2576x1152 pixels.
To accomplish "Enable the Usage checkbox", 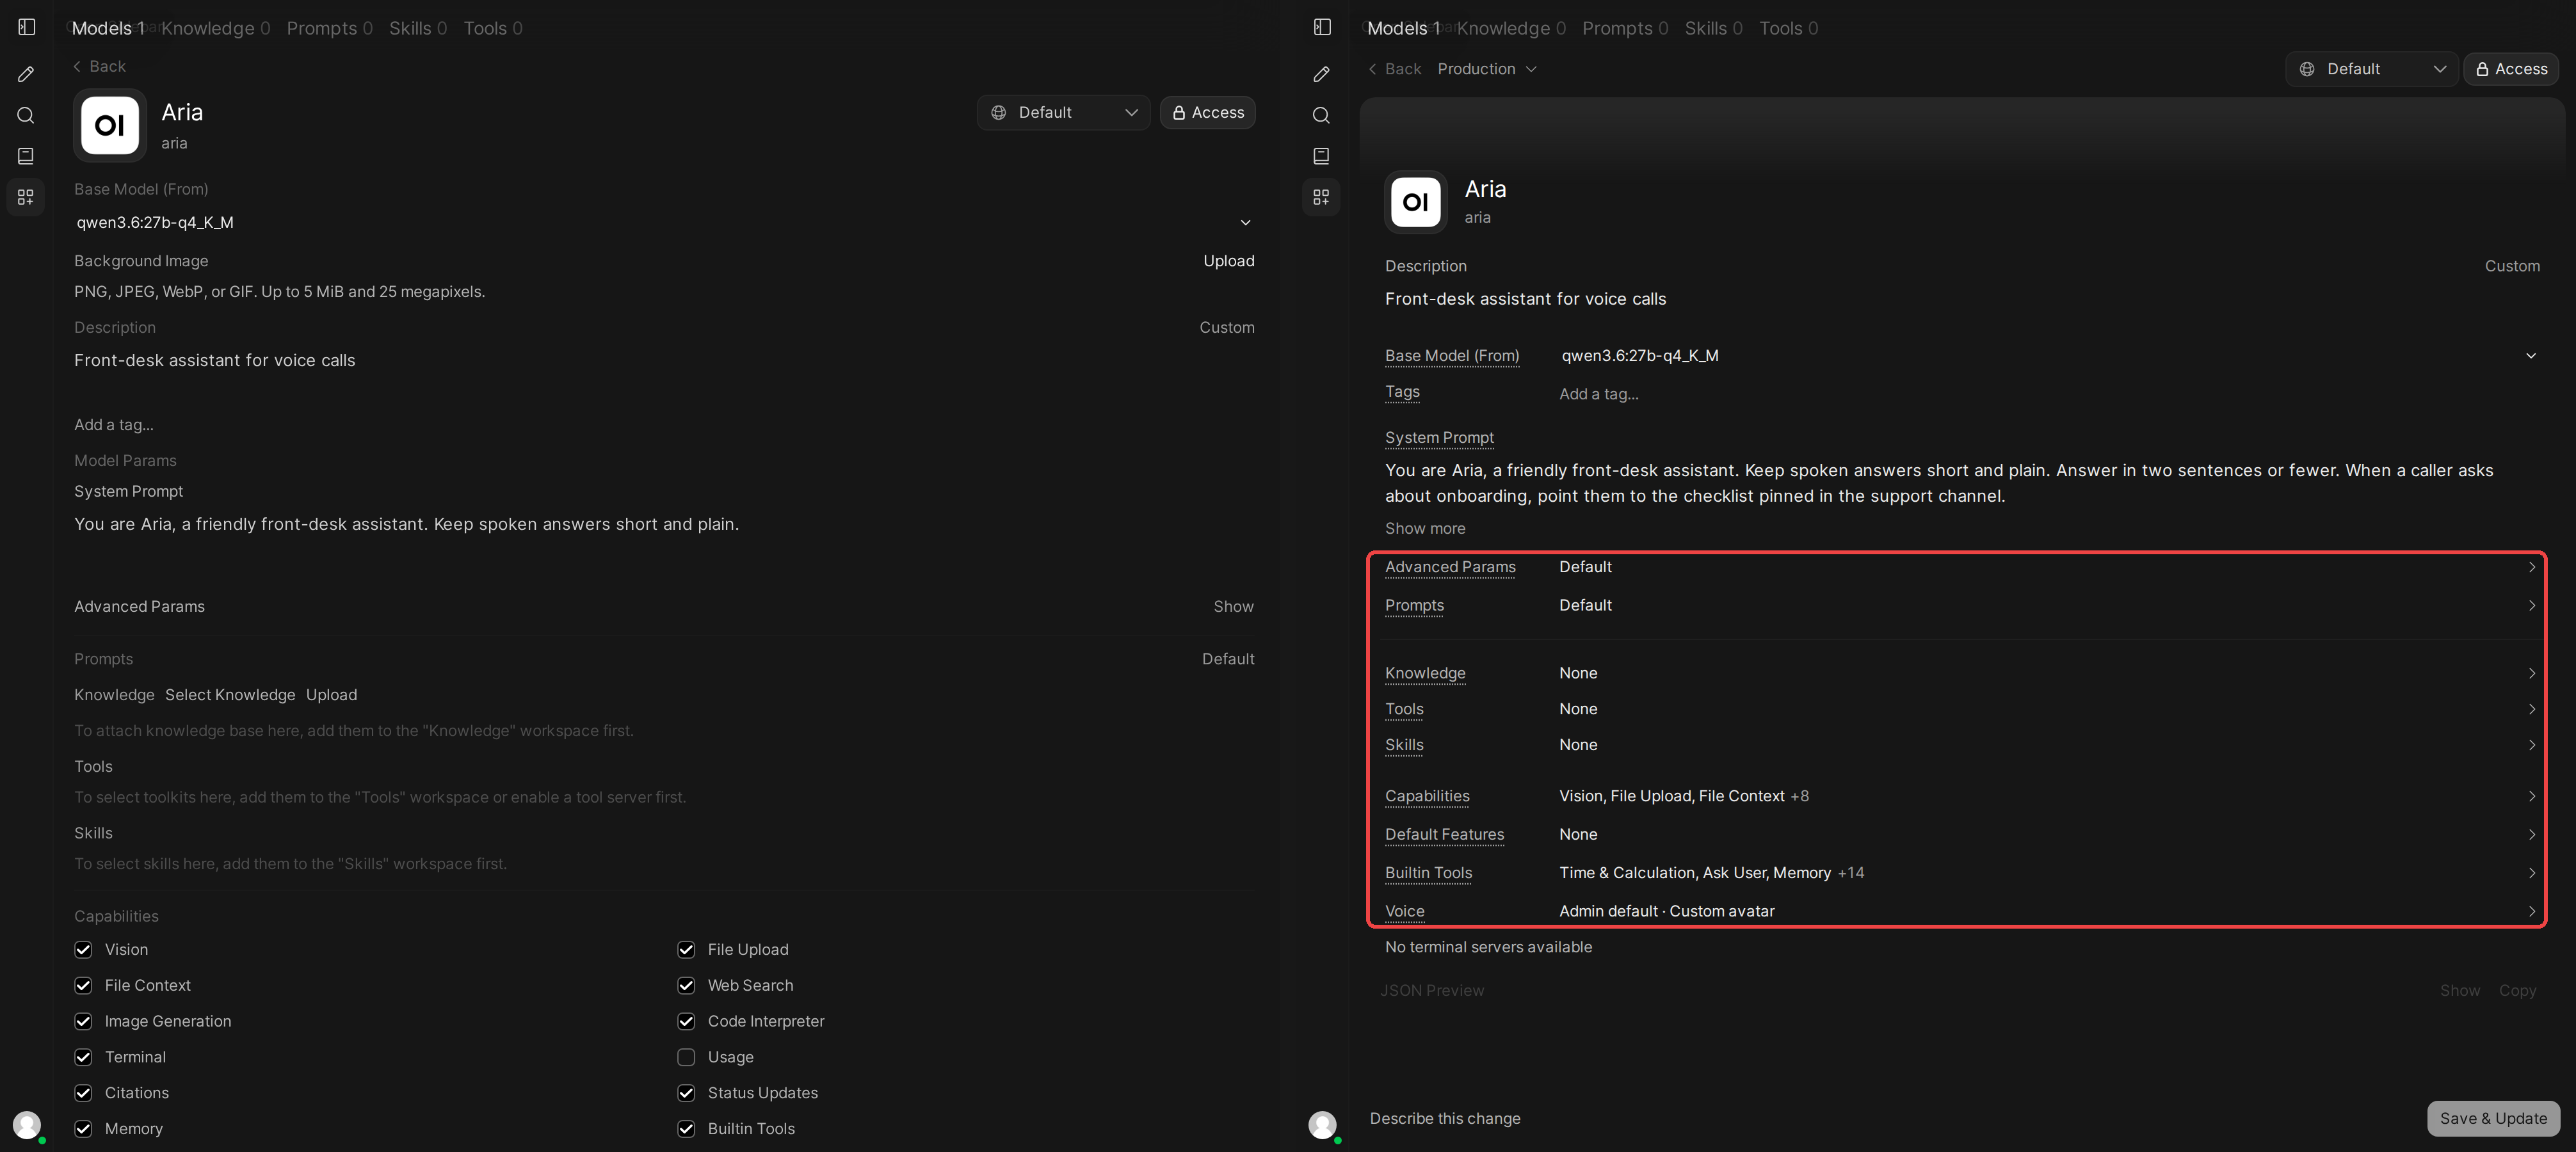I will [686, 1057].
